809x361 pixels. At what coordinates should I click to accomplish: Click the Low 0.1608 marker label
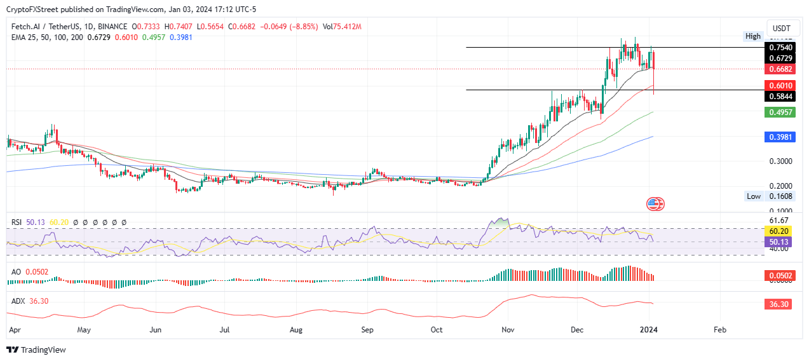point(769,196)
